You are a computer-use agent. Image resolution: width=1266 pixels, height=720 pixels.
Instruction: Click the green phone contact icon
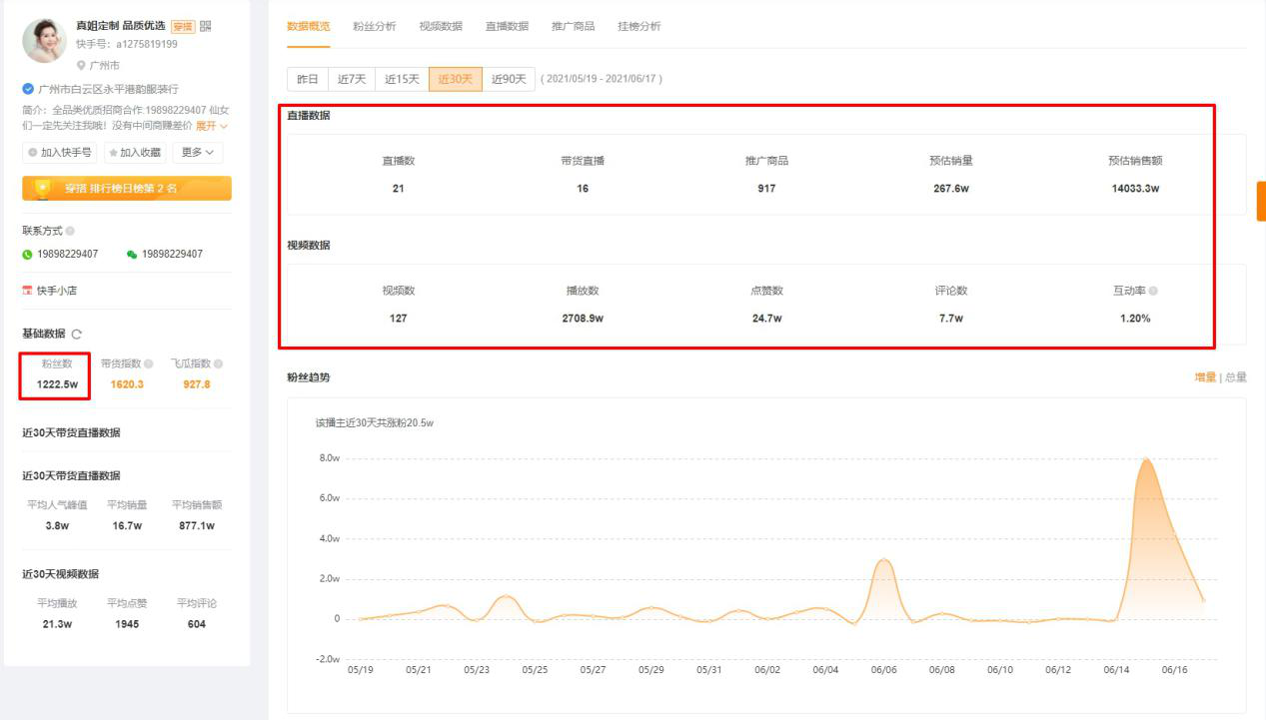27,255
